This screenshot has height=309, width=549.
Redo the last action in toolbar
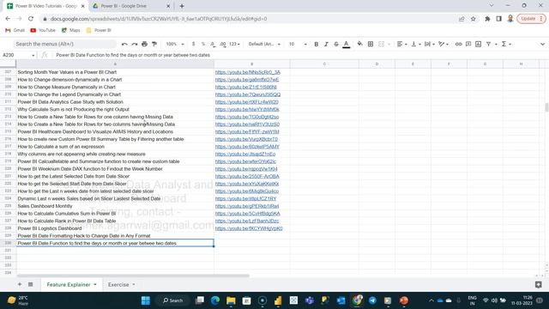coord(135,44)
